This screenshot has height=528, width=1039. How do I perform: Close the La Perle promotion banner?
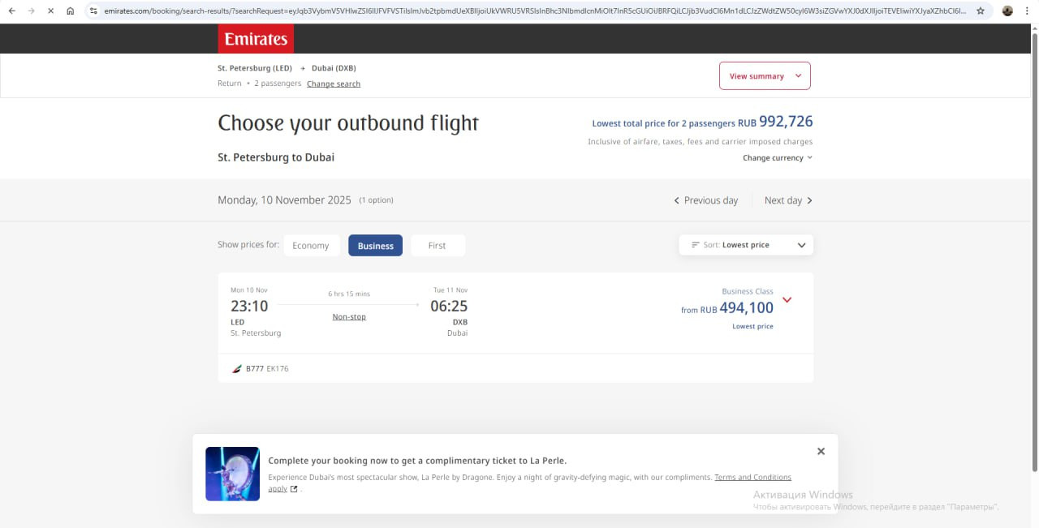[x=821, y=452]
